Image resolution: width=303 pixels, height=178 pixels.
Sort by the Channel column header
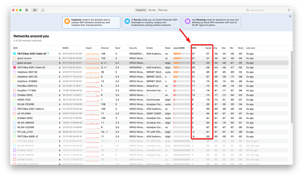(105, 48)
